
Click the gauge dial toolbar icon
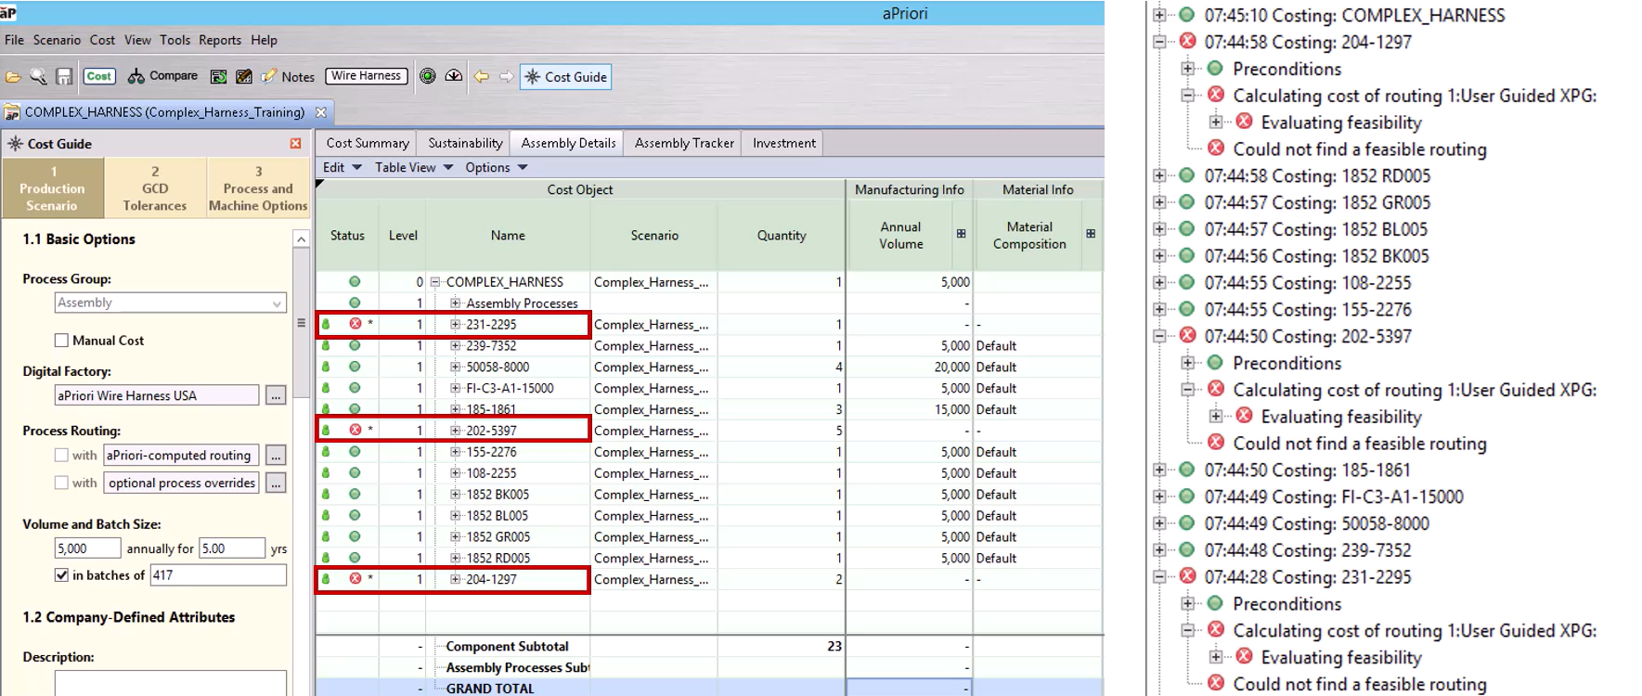coord(454,76)
